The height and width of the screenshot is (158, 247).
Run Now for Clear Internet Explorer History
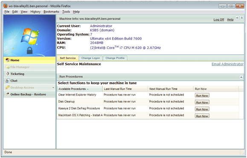[x=202, y=95]
